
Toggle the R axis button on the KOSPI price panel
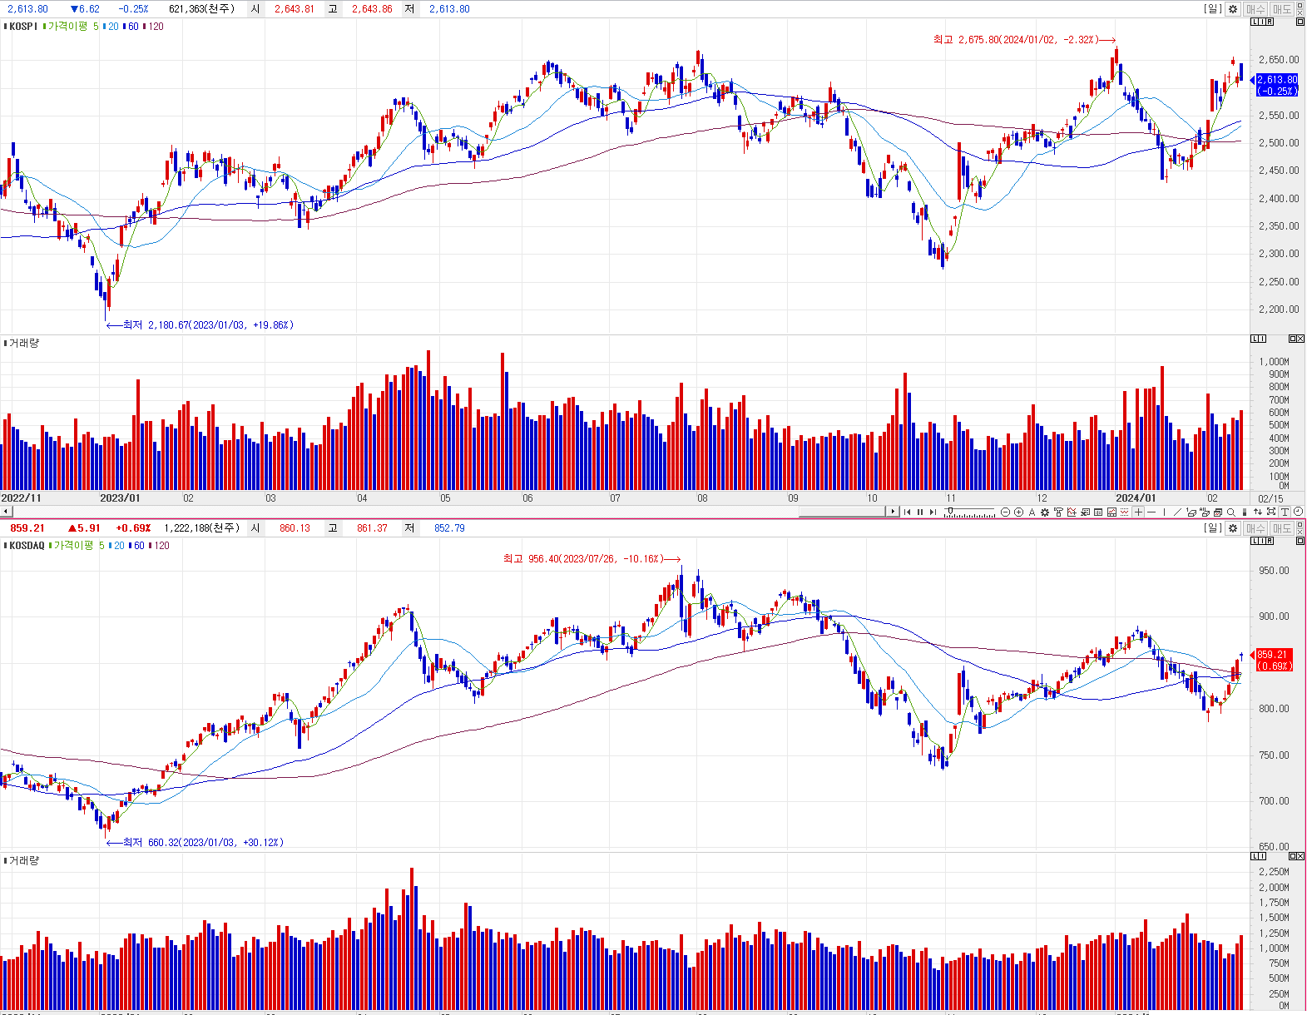[1270, 22]
